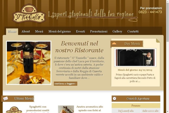The height and width of the screenshot is (113, 169).
Task: Click the small O'Tianiello logo near Spaghetti post
Action: tap(14, 110)
